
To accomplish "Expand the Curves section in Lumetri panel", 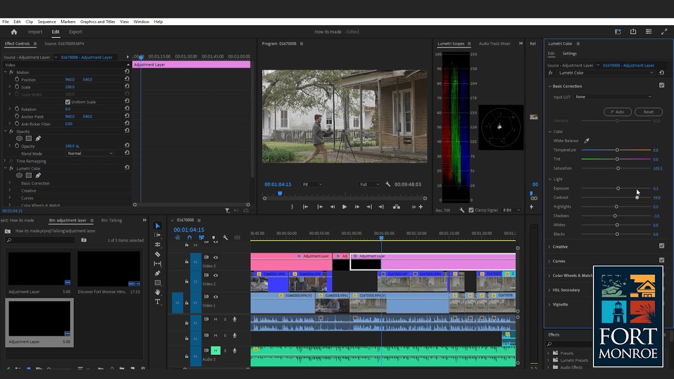I will (x=549, y=261).
